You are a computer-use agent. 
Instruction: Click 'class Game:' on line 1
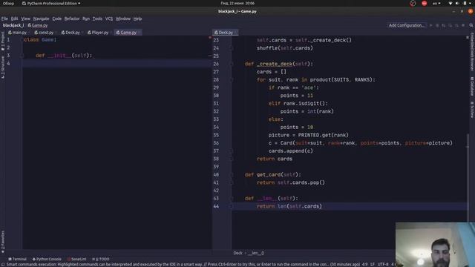(40, 40)
